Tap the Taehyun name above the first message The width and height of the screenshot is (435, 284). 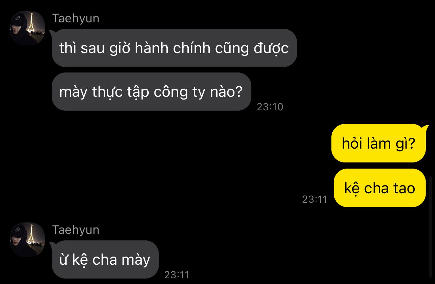click(x=76, y=18)
